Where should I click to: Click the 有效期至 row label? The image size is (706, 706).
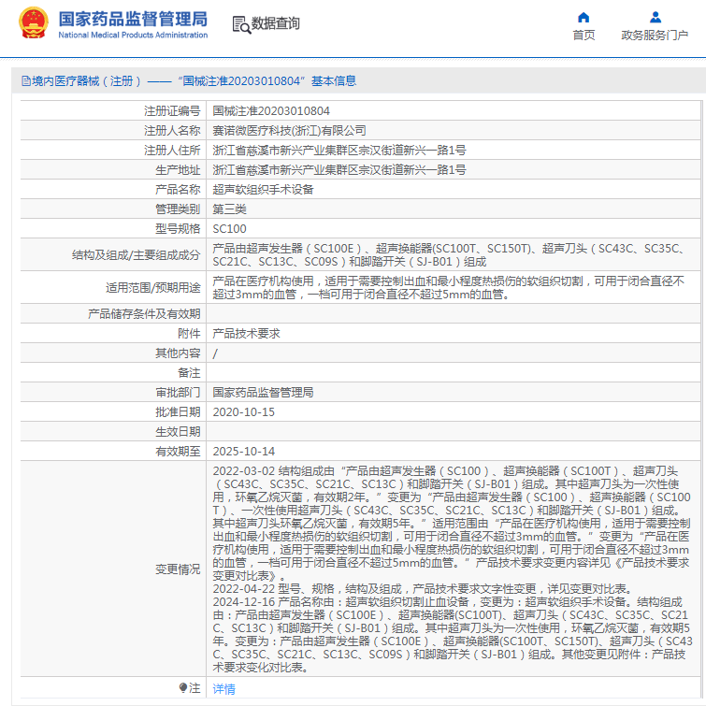(178, 451)
